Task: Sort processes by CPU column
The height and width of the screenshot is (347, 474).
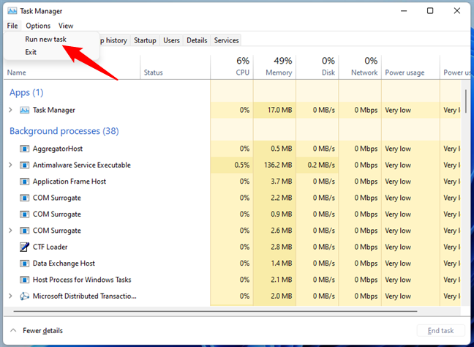Action: pyautogui.click(x=232, y=67)
